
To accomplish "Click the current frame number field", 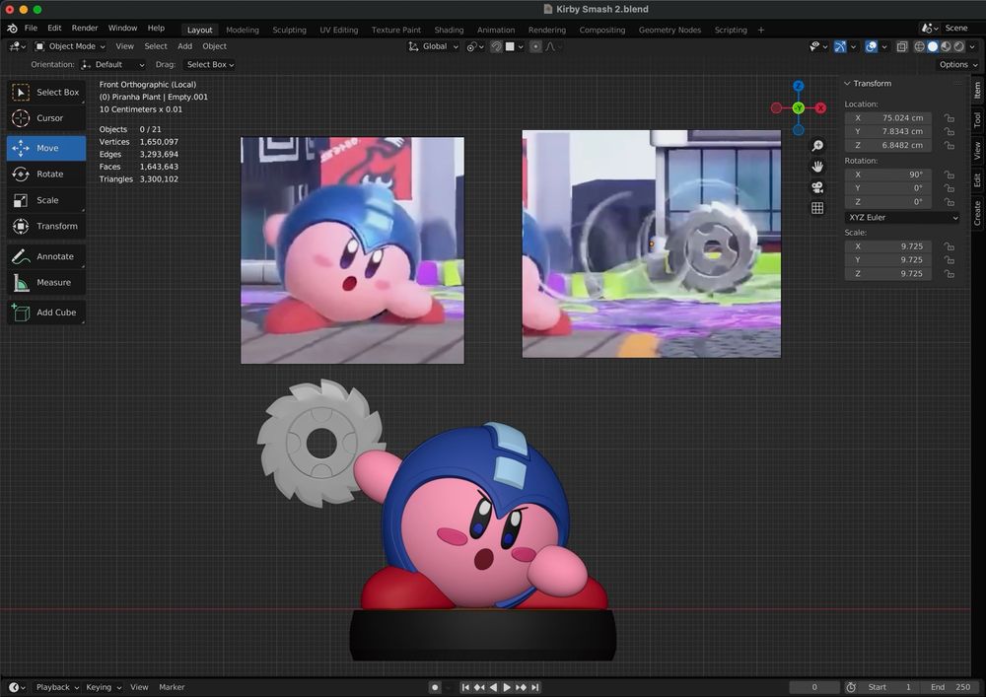I will click(x=814, y=687).
